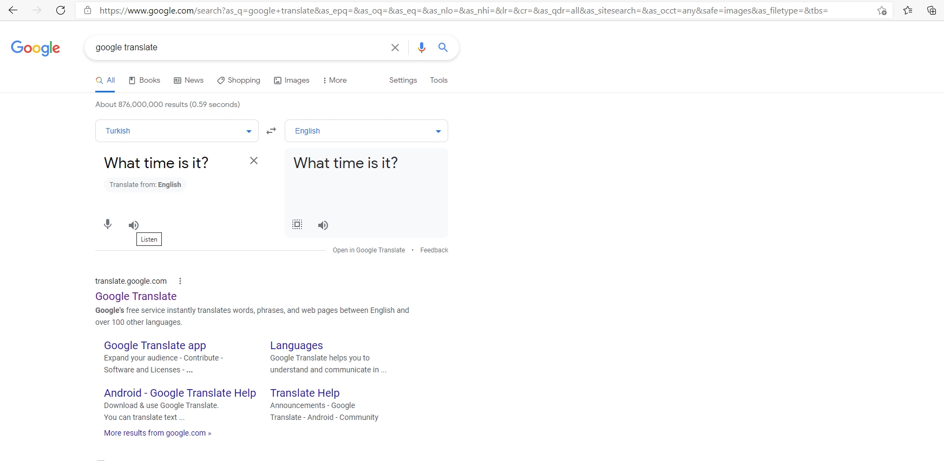Refresh the page in the browser
Image resolution: width=944 pixels, height=461 pixels.
tap(61, 10)
